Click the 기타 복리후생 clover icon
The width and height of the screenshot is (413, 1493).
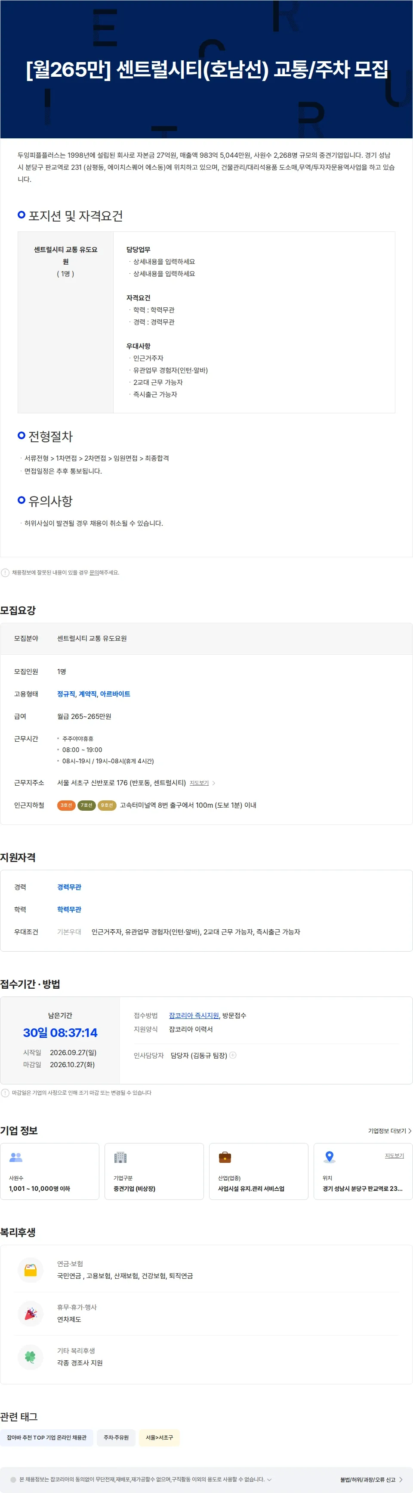[31, 1356]
